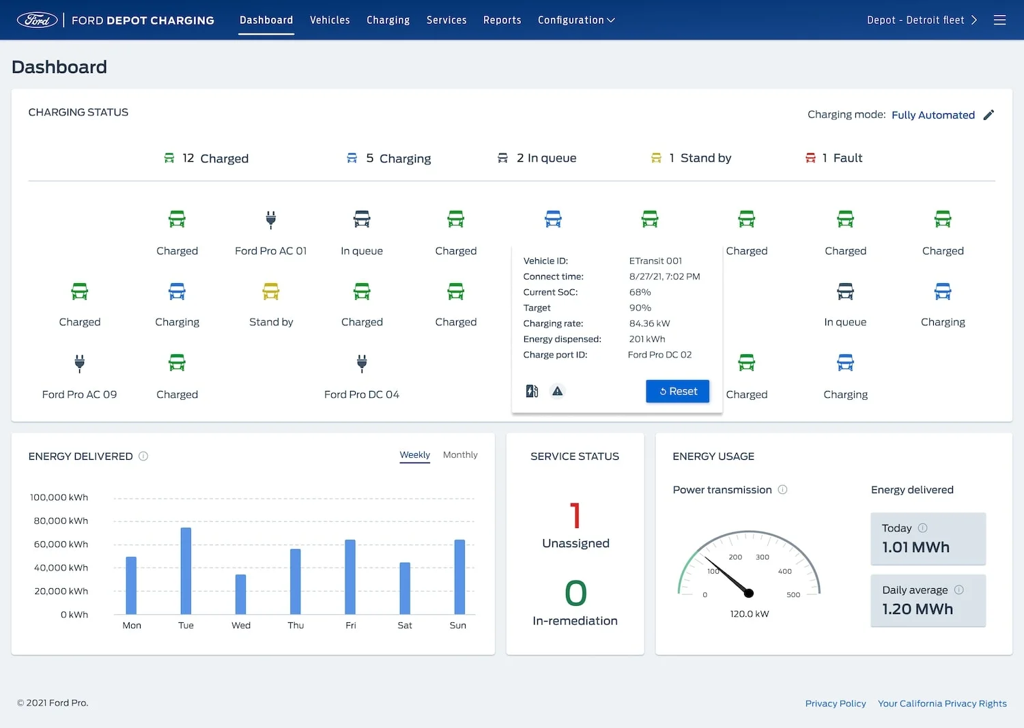Click the Wed bar in the energy chart

[240, 594]
